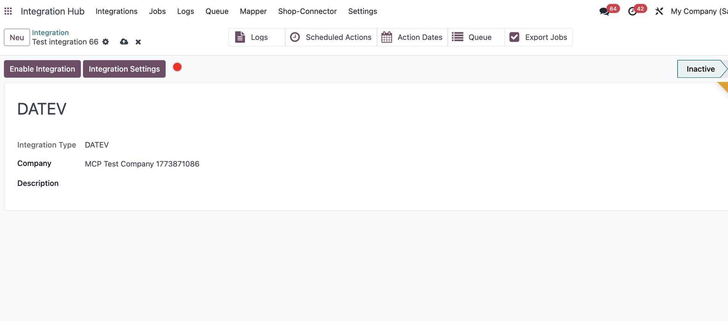The image size is (728, 321).
Task: Open the Logs menu in navbar
Action: tap(185, 11)
